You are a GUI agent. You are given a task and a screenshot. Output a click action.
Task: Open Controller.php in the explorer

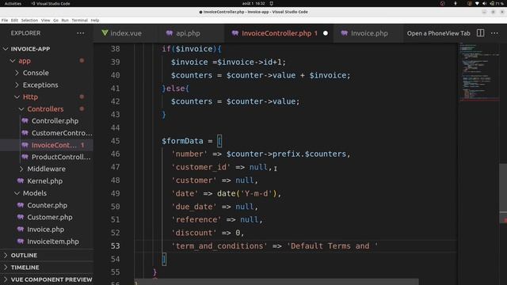click(55, 121)
